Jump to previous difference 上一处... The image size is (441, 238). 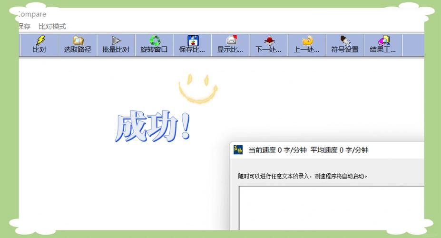click(307, 45)
